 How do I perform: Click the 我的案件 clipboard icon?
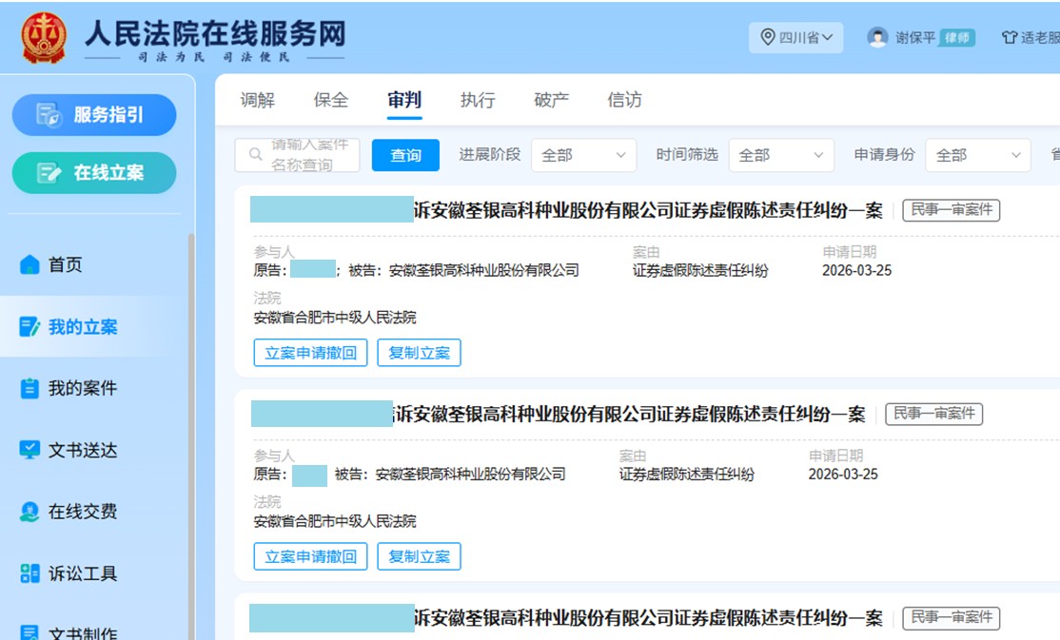click(x=29, y=389)
